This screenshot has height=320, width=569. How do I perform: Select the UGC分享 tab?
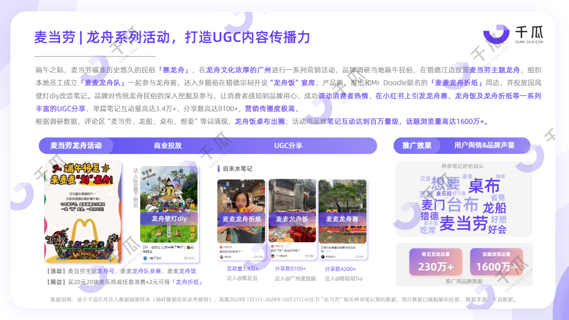click(288, 146)
